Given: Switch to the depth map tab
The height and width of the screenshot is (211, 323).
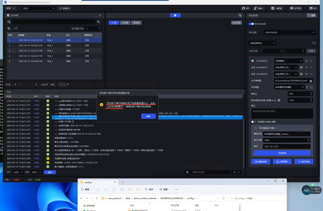Looking at the screenshot, I should pos(136,23).
